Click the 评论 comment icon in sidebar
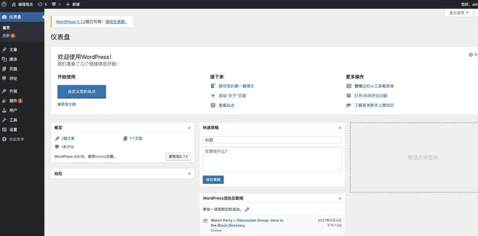The width and height of the screenshot is (478, 236). [4, 78]
